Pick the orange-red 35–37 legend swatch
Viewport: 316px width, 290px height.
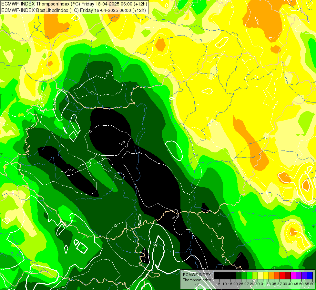coord(277,276)
